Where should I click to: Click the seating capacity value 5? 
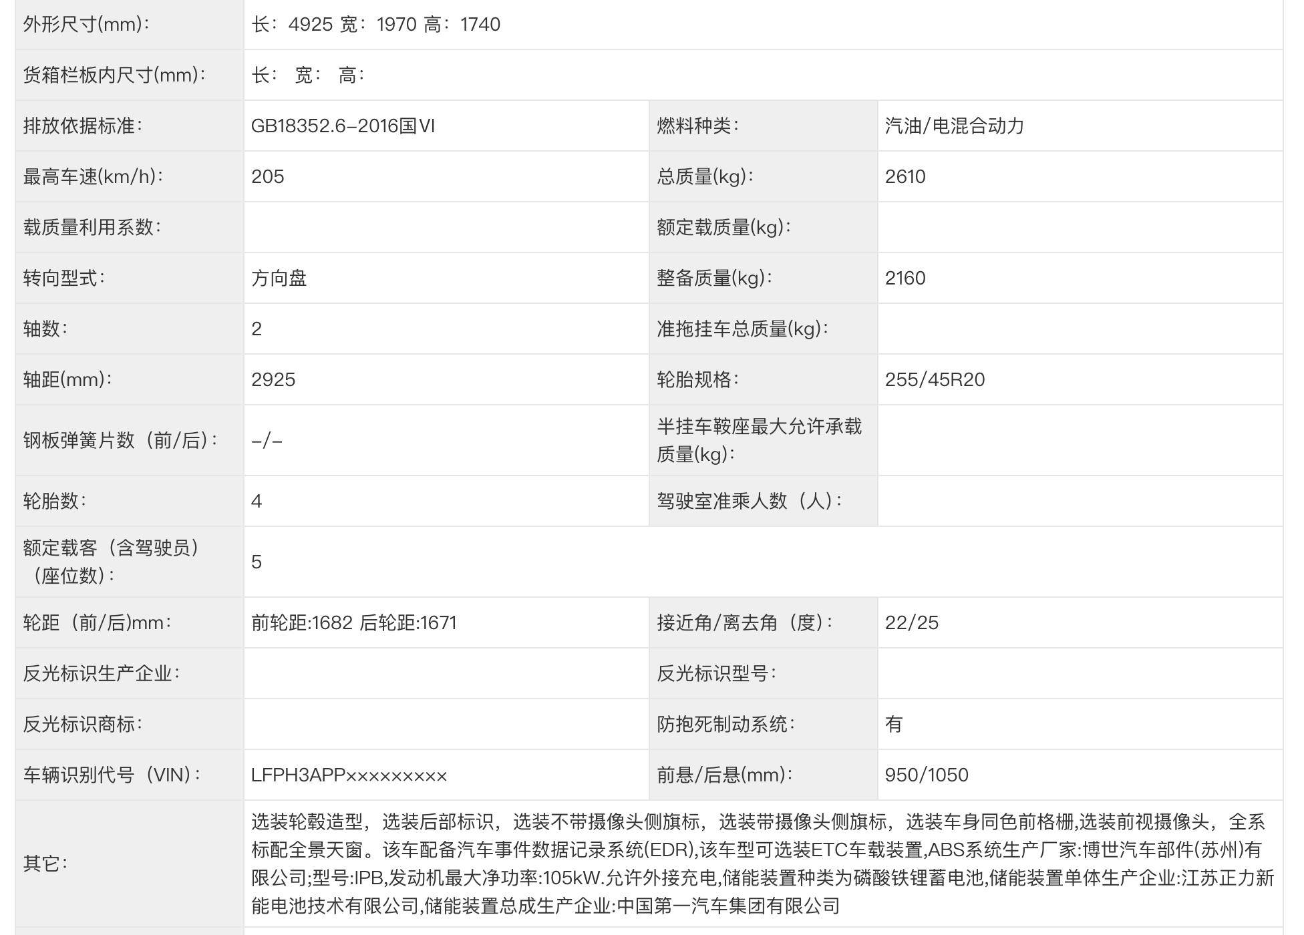click(x=257, y=562)
